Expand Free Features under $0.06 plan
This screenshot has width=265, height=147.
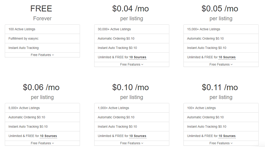(42, 143)
